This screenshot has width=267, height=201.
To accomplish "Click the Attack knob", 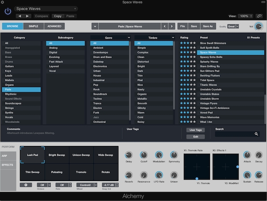I will click(247, 155).
